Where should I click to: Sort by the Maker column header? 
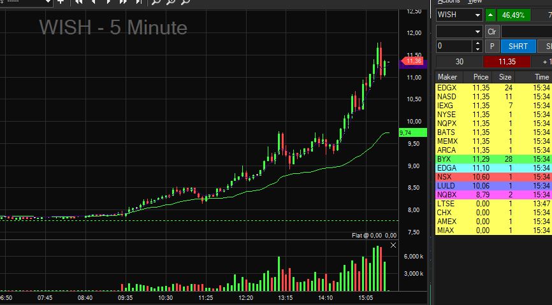pos(449,77)
